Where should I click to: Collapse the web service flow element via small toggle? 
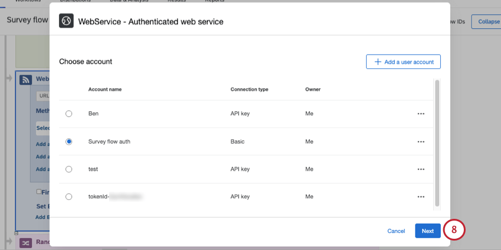[x=17, y=233]
